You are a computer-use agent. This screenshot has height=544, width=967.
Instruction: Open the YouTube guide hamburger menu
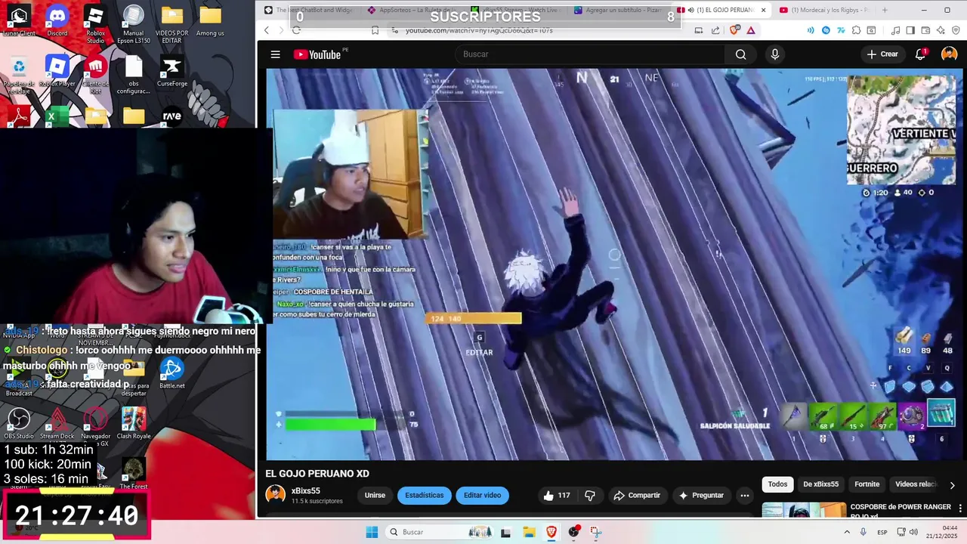click(x=276, y=54)
